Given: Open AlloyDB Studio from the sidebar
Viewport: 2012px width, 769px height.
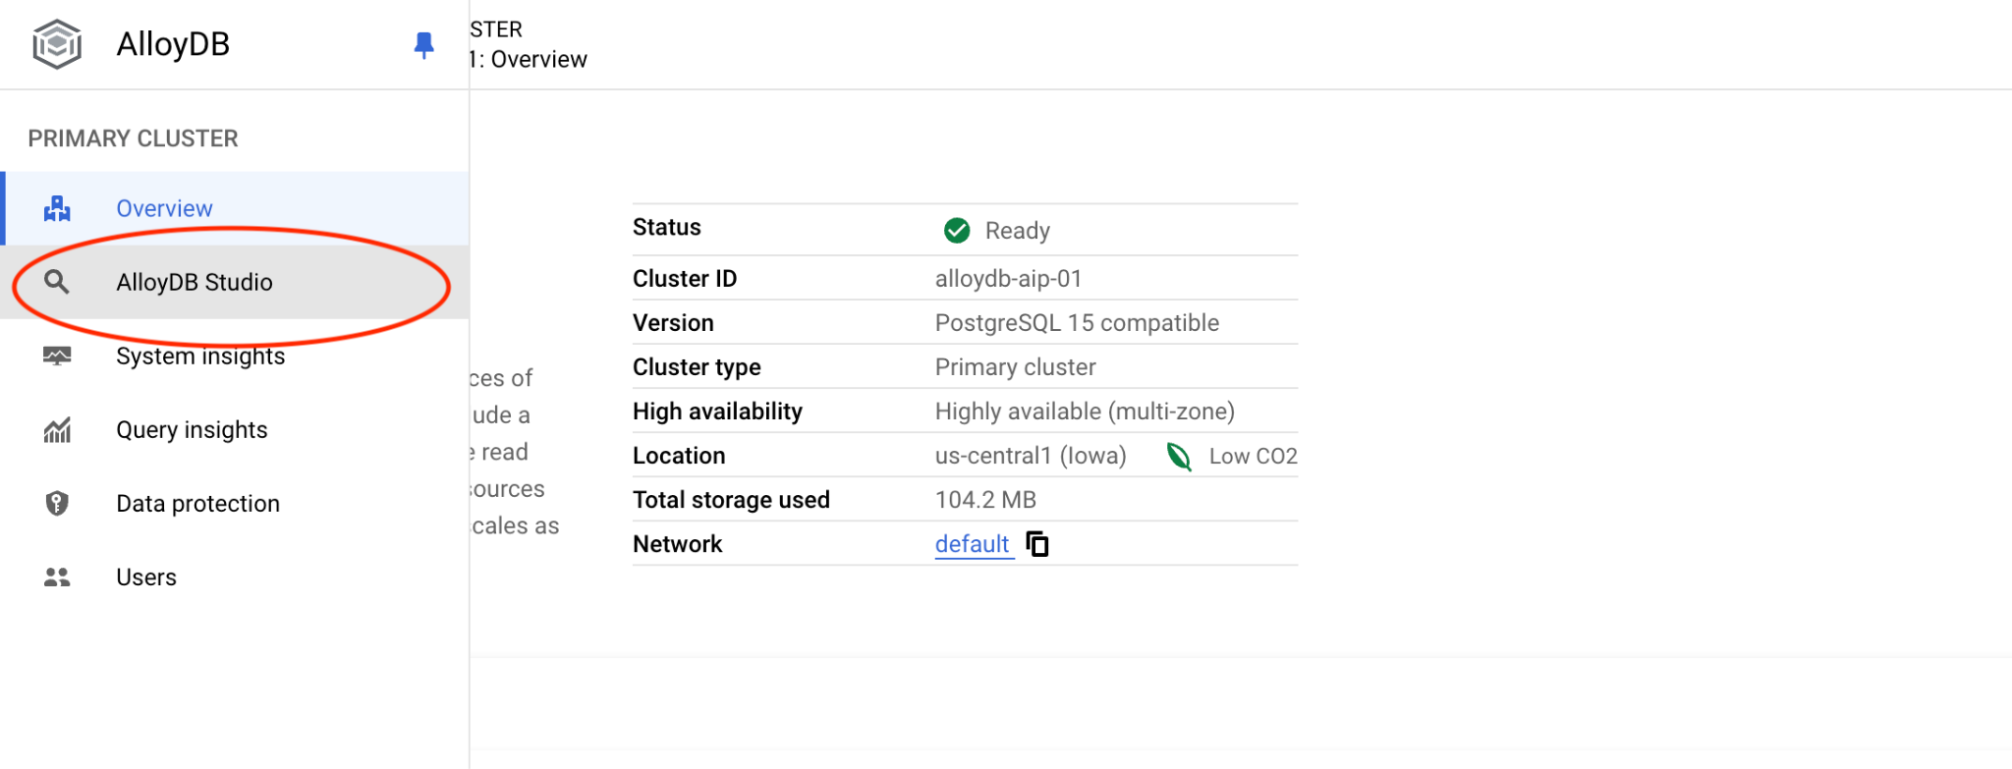Looking at the screenshot, I should click(195, 283).
